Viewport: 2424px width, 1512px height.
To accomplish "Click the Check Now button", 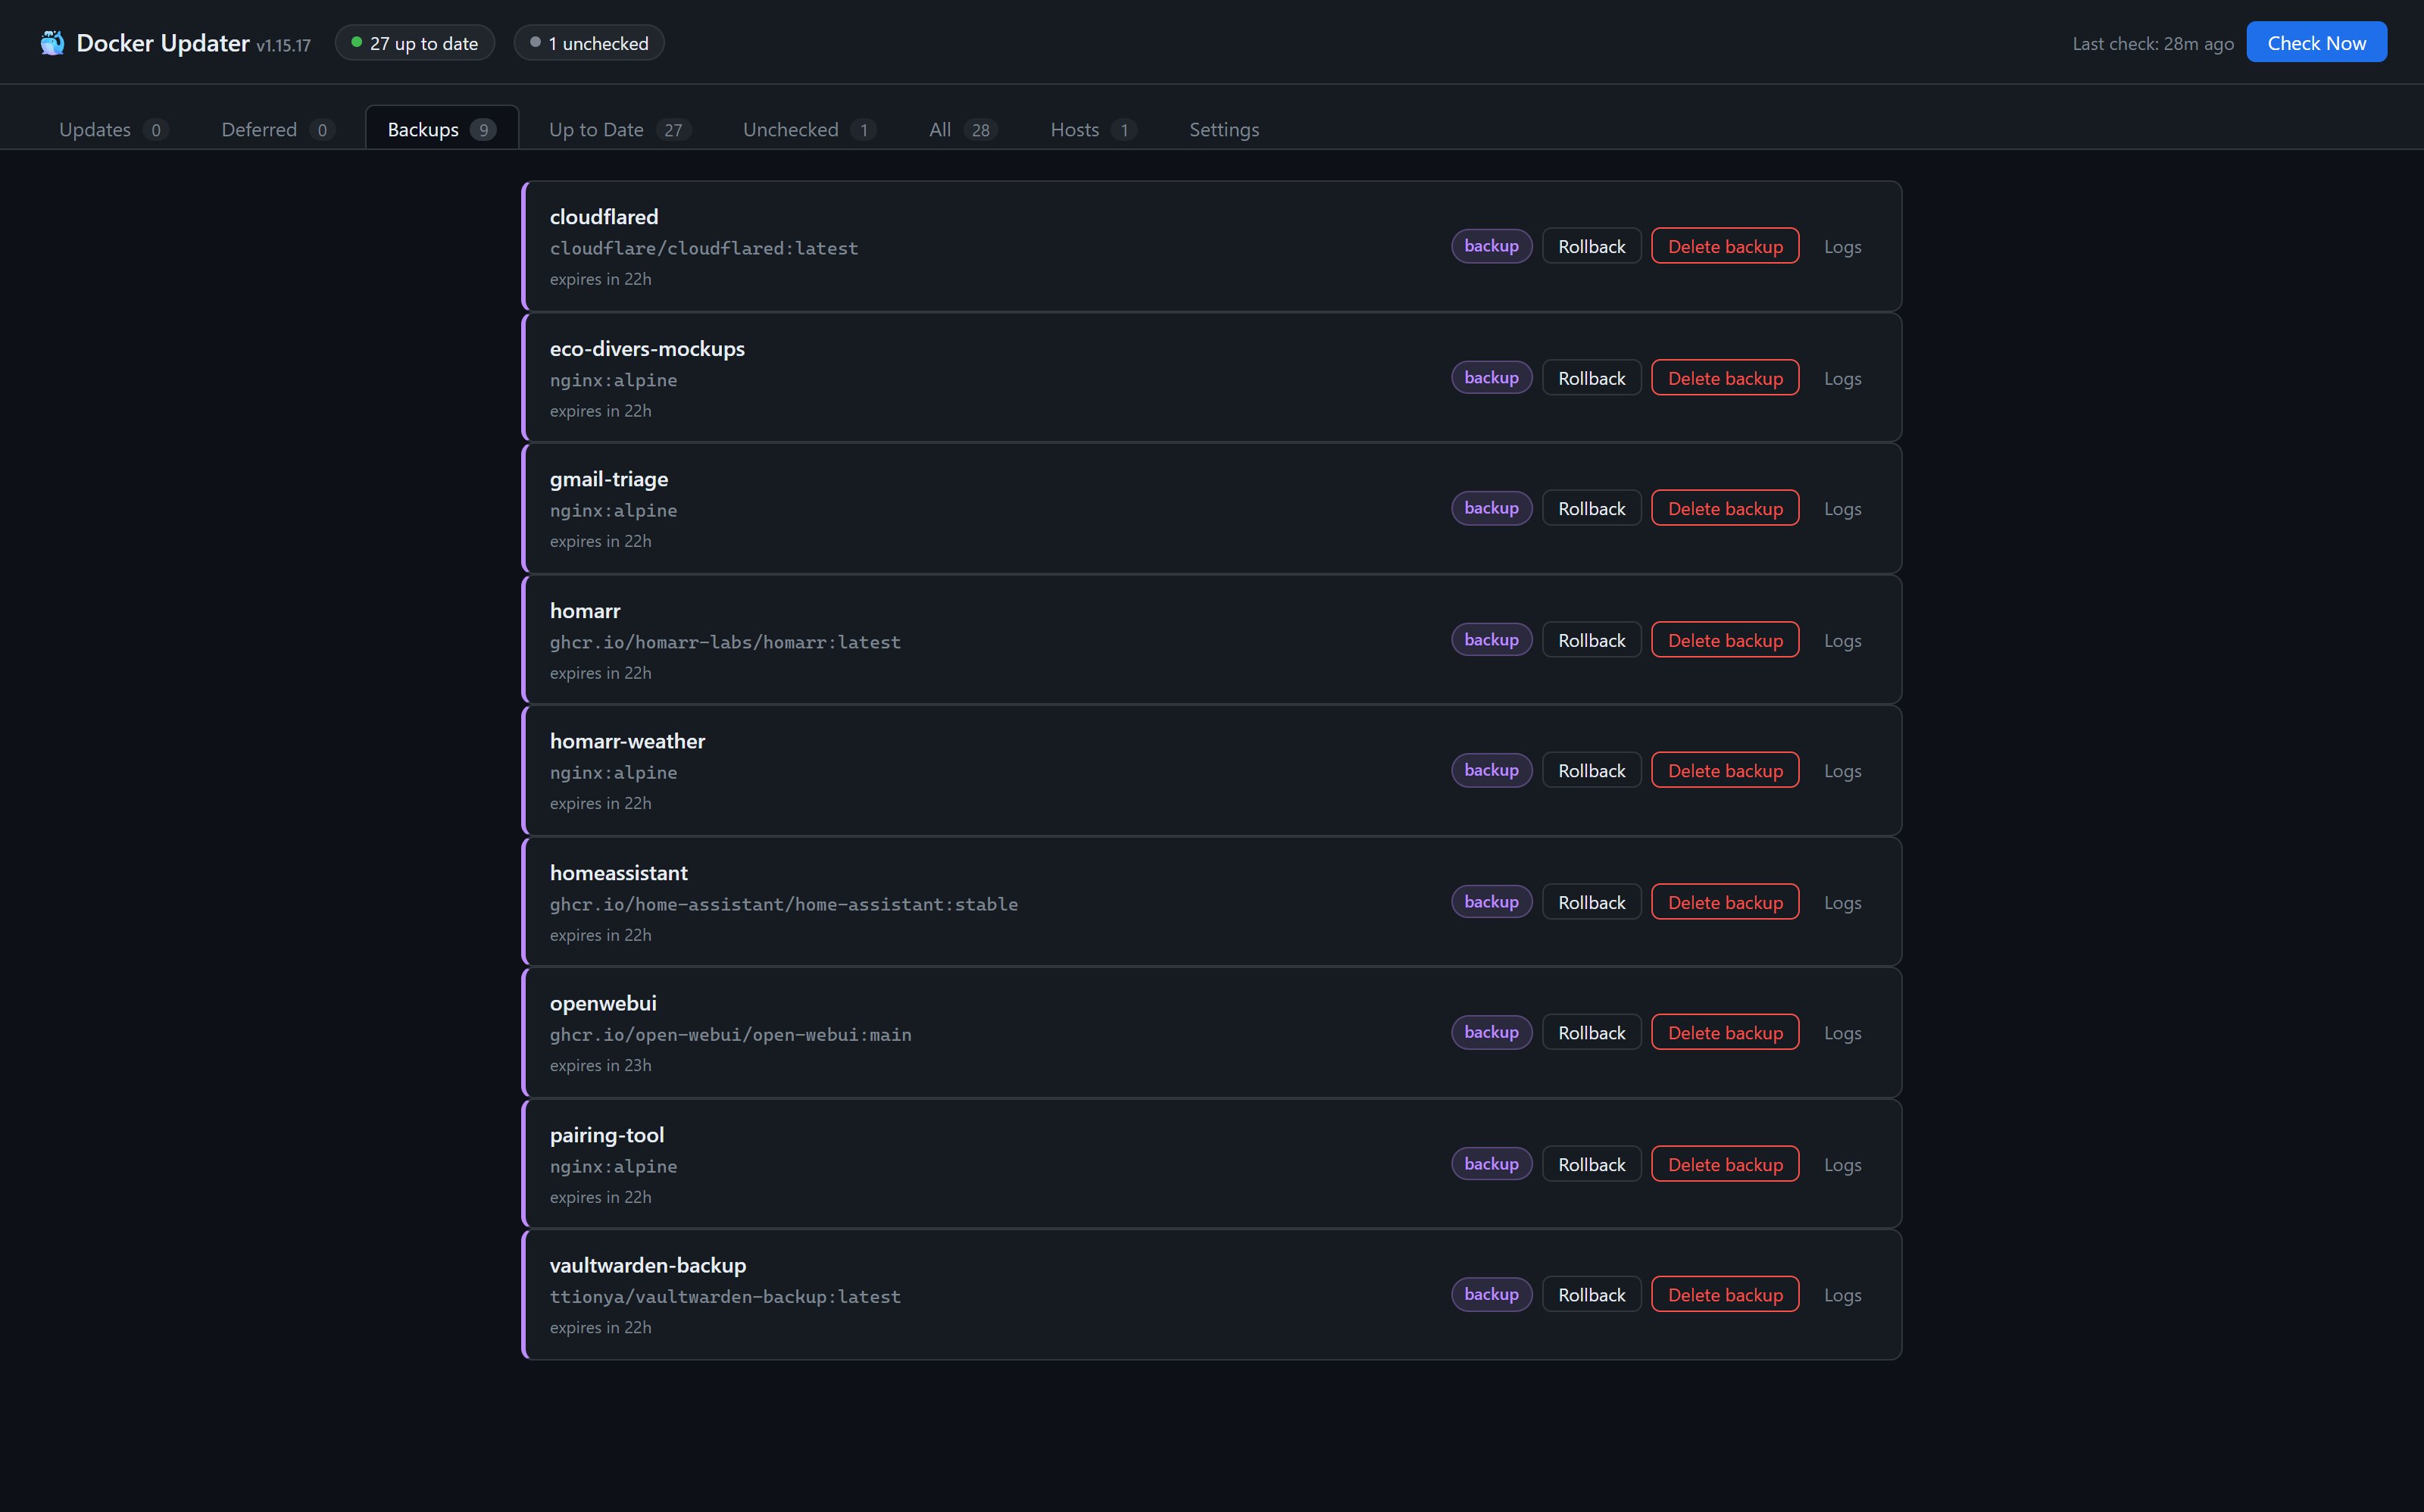I will [x=2316, y=43].
